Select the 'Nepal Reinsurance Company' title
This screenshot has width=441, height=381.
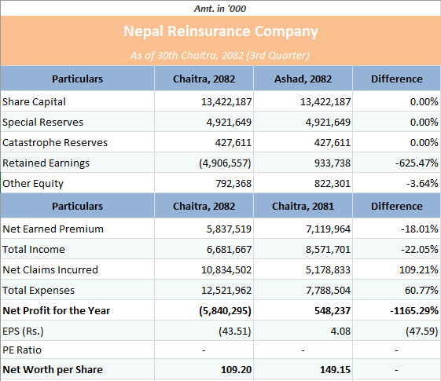click(x=221, y=31)
